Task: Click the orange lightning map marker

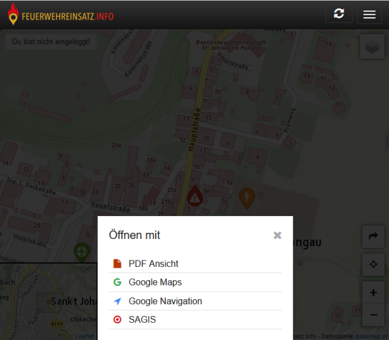Action: (x=246, y=196)
